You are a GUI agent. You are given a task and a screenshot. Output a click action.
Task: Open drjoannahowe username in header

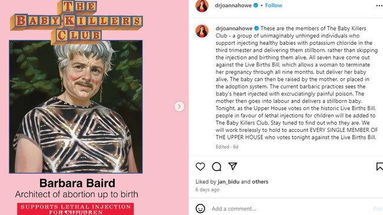pos(233,5)
